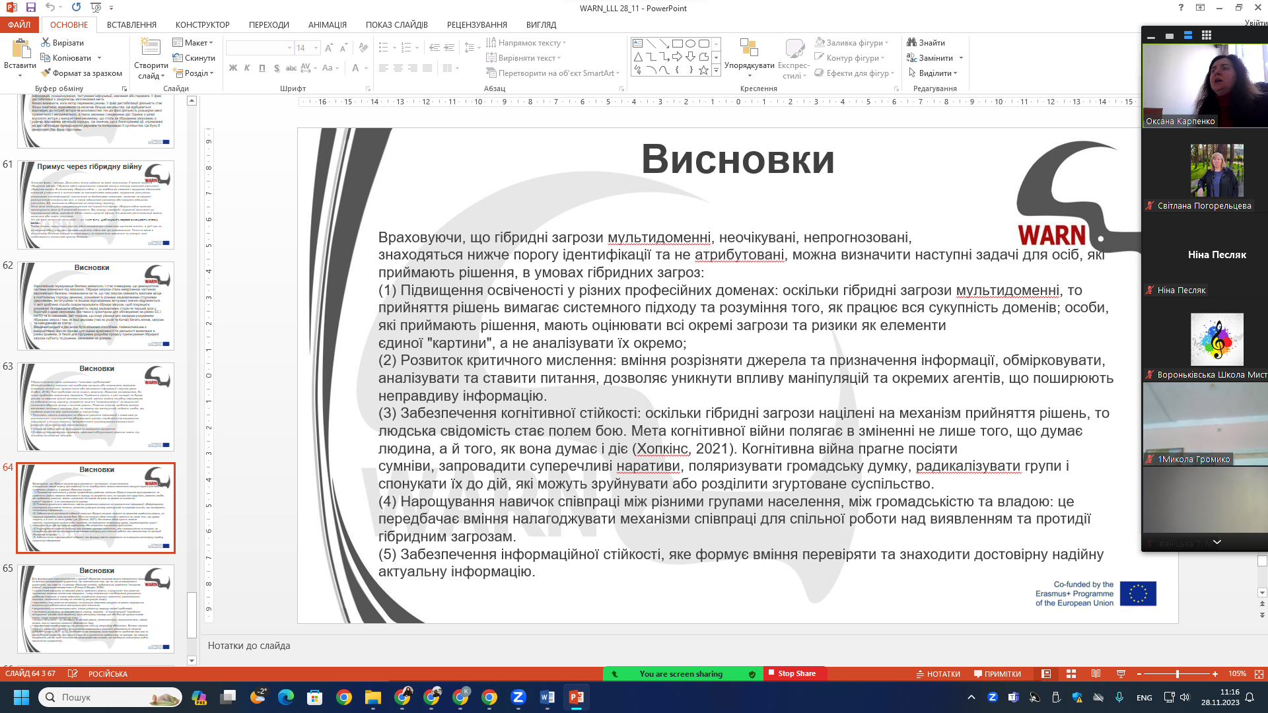Select the rectangle shape in Shapes gallery
Viewport: 1268px width, 713px height.
coord(677,43)
